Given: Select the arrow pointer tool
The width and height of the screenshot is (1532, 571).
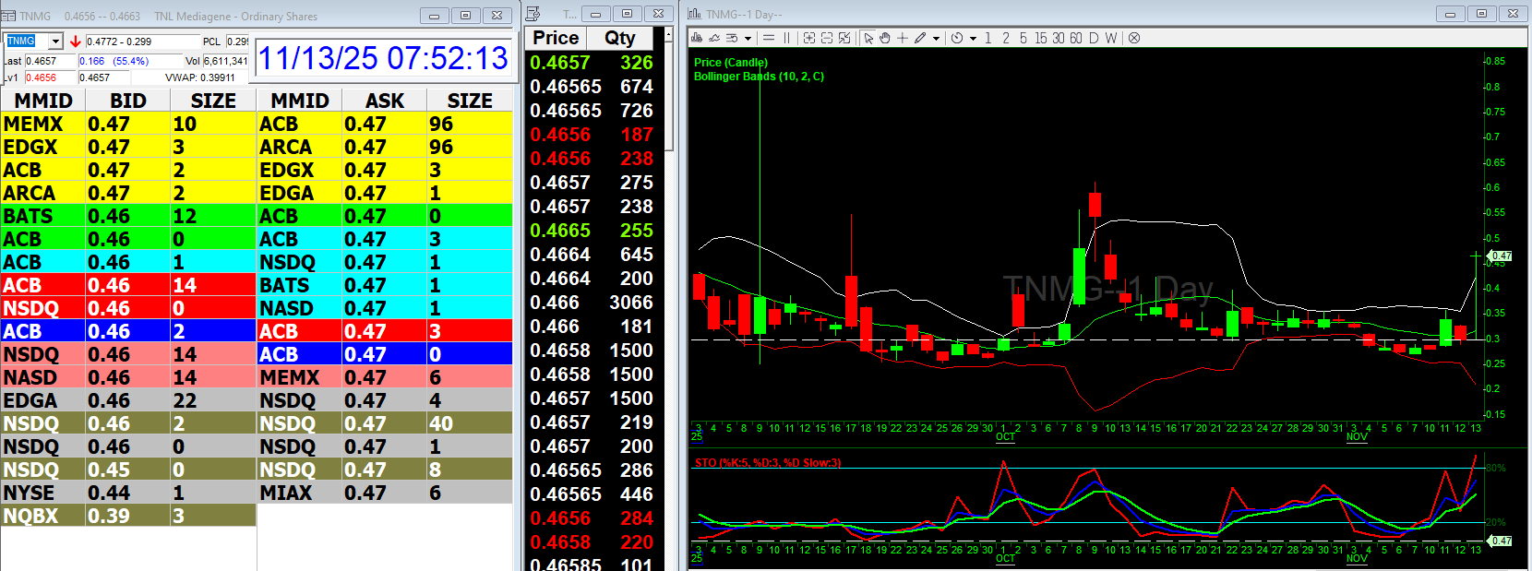Looking at the screenshot, I should (x=868, y=38).
